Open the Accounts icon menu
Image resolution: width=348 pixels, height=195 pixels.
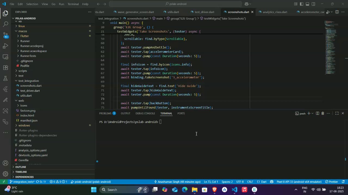(5, 163)
